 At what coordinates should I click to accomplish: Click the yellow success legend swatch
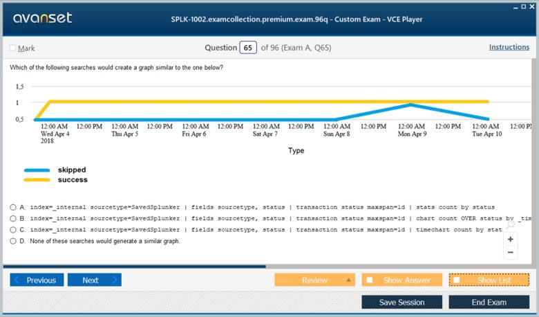point(37,180)
